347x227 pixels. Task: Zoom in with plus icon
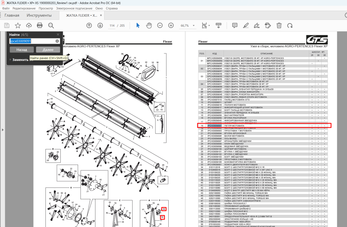tap(171, 25)
